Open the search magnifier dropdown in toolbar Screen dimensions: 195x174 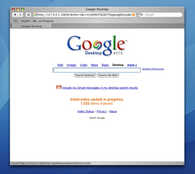142,15
